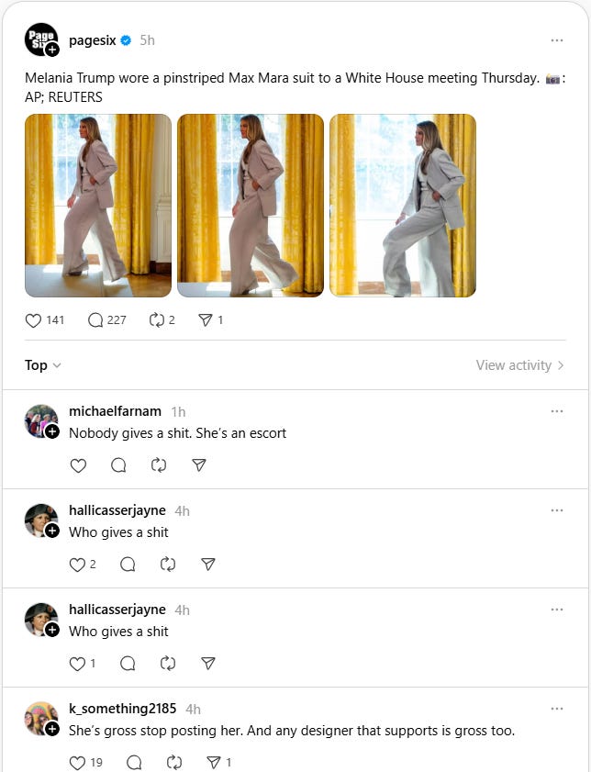Screen dimensions: 591x772
Task: Open the third photo with white window
Action: click(403, 206)
